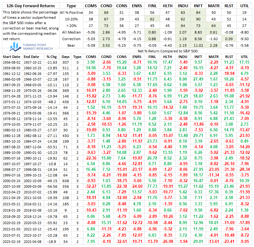Select the 126-Day Forward Returns title cell
254x247 pixels.
[x=29, y=6]
